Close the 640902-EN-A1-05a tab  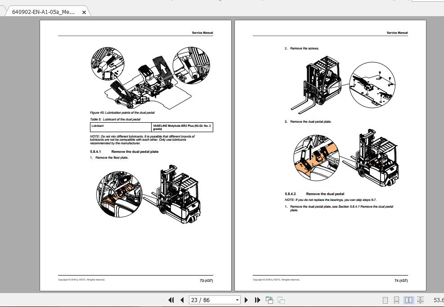(84, 13)
